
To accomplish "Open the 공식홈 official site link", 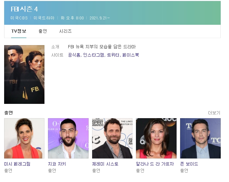I will tap(74, 55).
